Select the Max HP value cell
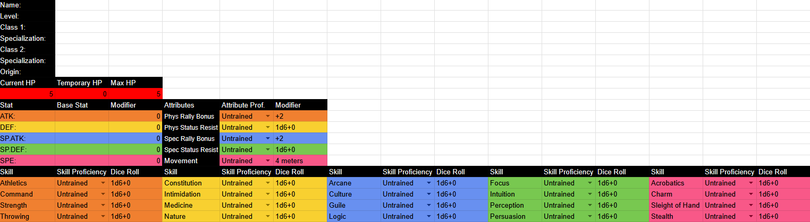The height and width of the screenshot is (222, 810). (136, 94)
